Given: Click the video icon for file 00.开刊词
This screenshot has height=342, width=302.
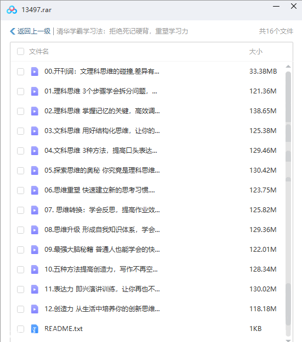Looking at the screenshot, I should (35, 71).
